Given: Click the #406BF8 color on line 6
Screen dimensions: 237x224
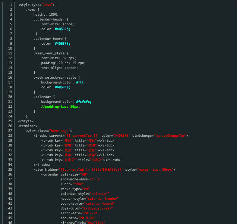Looking at the screenshot, I should coord(63,29).
